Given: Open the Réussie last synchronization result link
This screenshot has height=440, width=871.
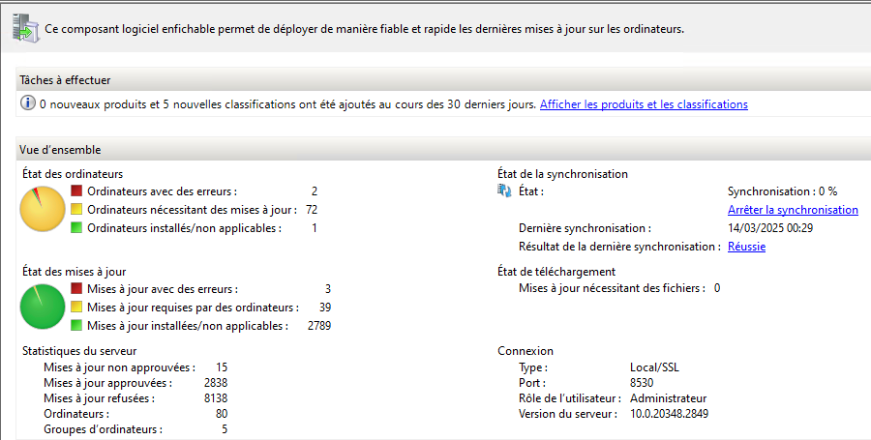Looking at the screenshot, I should point(746,247).
